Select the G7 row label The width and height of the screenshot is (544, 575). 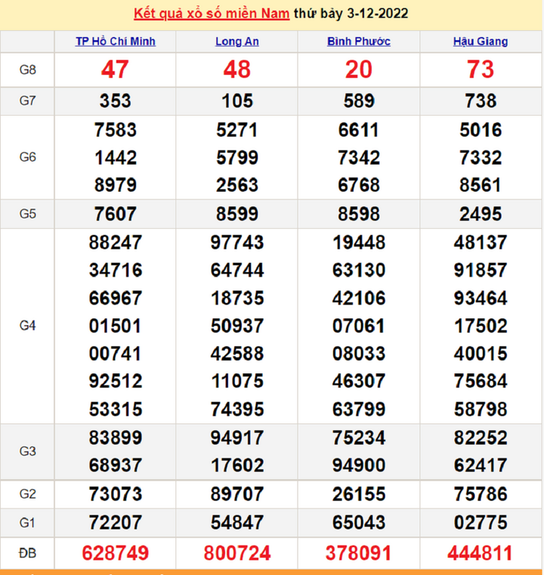click(x=27, y=100)
